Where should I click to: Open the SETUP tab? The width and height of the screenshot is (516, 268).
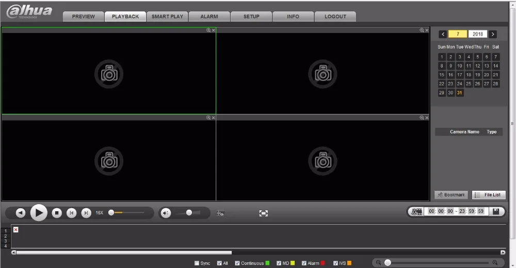[x=251, y=16]
